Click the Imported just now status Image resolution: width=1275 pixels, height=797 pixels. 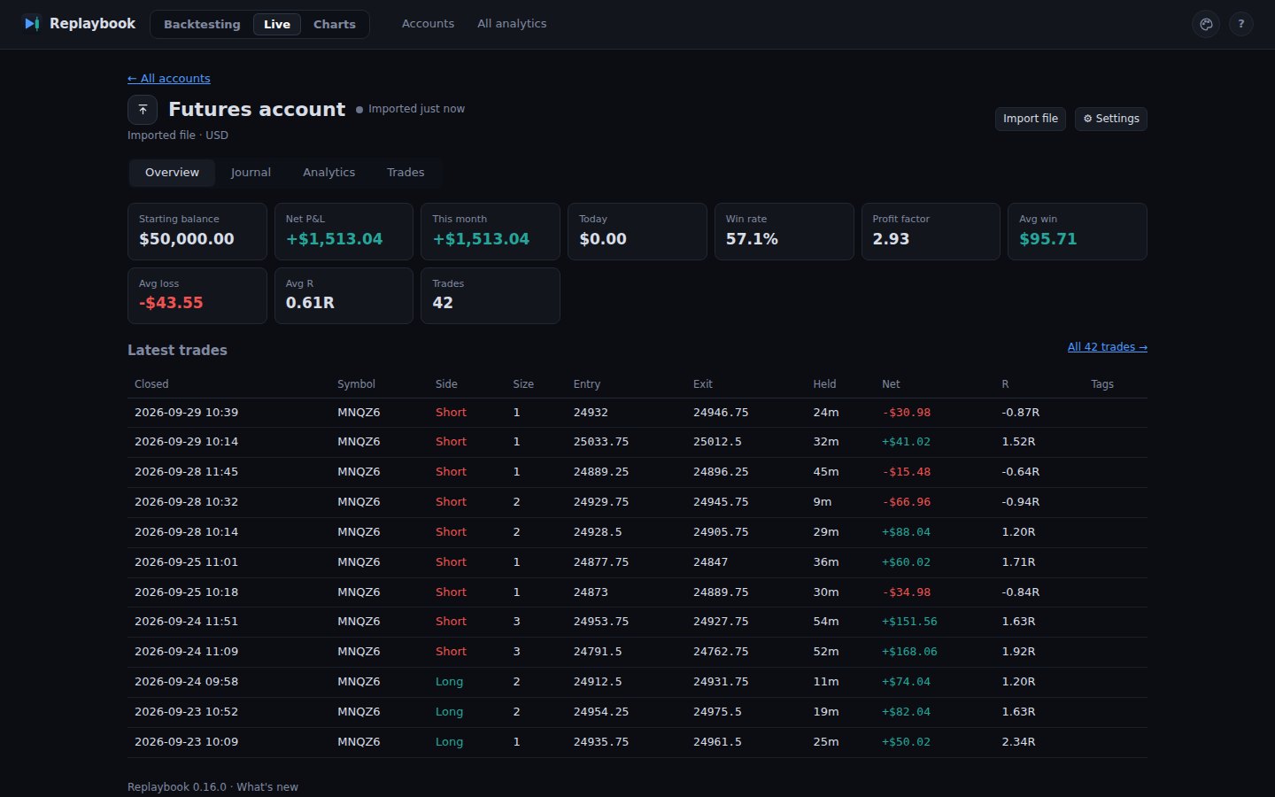tap(410, 109)
